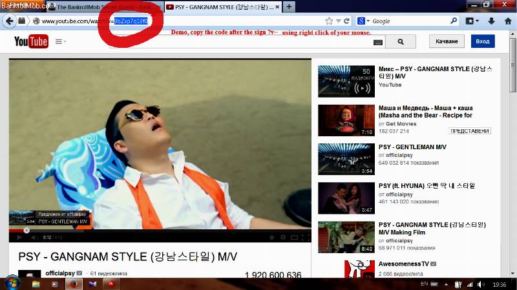This screenshot has height=290, width=517.
Task: Open the AwesomenessTV channel thumbnail
Action: click(359, 269)
